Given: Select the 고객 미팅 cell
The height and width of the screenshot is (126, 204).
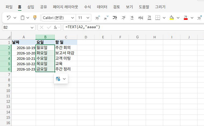Looking at the screenshot, I should point(66,58).
